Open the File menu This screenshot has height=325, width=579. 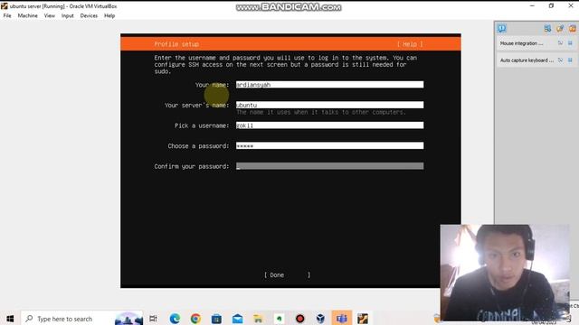(7, 16)
